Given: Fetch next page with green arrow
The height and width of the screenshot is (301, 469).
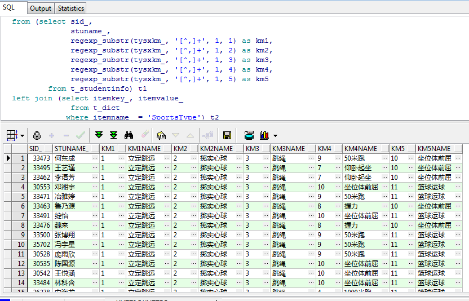Looking at the screenshot, I should tap(99, 135).
